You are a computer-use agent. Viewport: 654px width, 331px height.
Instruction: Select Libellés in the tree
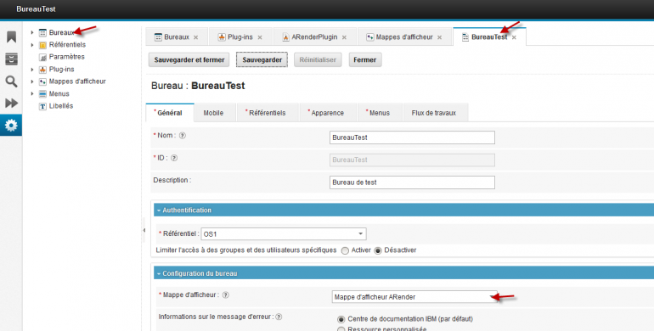61,106
